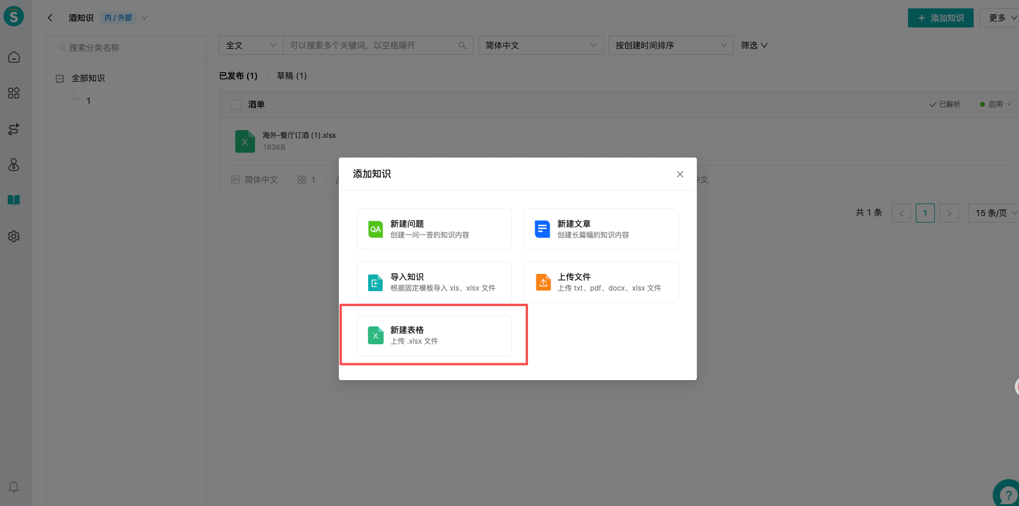
Task: Choose 新建文章 option
Action: 601,229
